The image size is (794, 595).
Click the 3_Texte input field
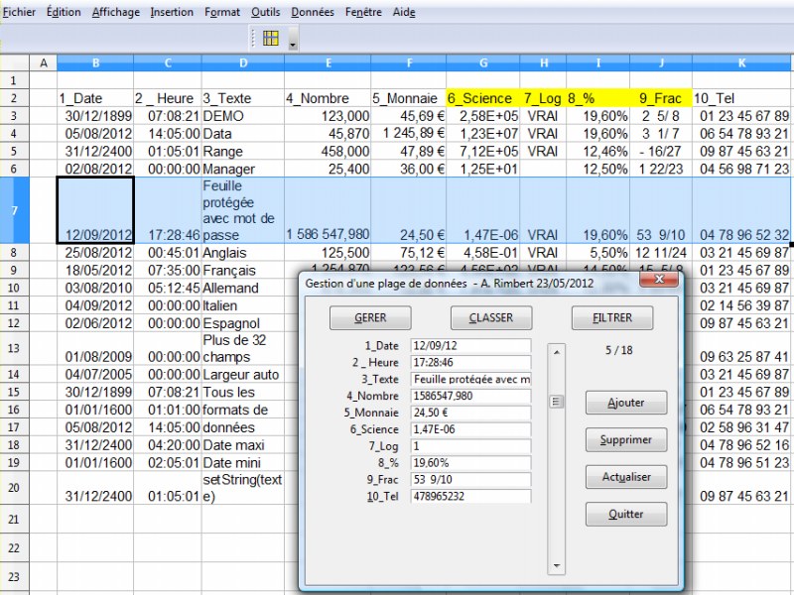[471, 379]
